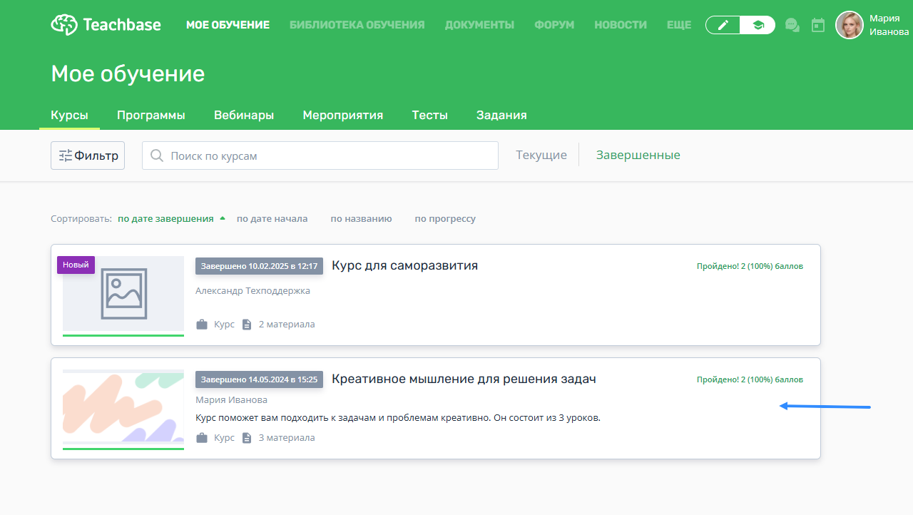The image size is (913, 515).
Task: Toggle sort direction arrow by completion date
Action: [x=223, y=218]
